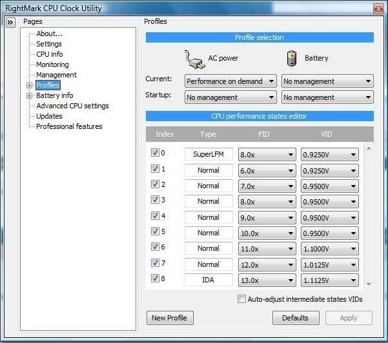
Task: Click the Apply button
Action: click(x=349, y=318)
